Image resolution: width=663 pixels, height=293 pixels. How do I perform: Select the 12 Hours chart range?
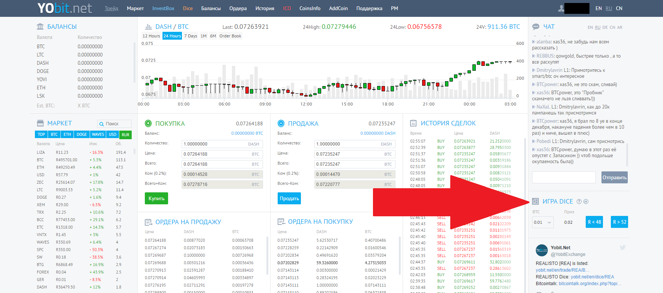coord(151,36)
